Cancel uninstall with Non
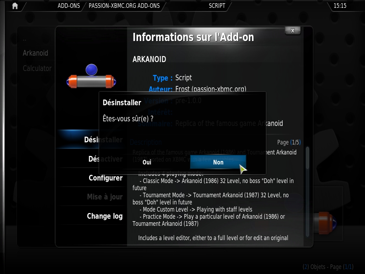The width and height of the screenshot is (365, 274). click(x=218, y=162)
